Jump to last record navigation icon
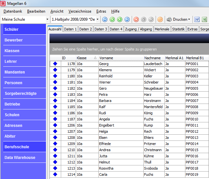Image resolution: width=209 pixels, height=179 pixels. point(127,19)
